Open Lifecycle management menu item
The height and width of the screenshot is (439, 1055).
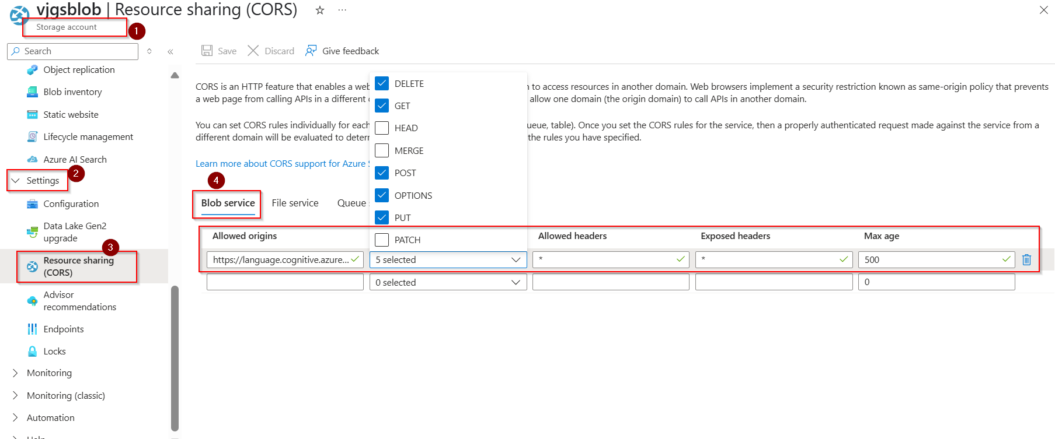(x=88, y=137)
